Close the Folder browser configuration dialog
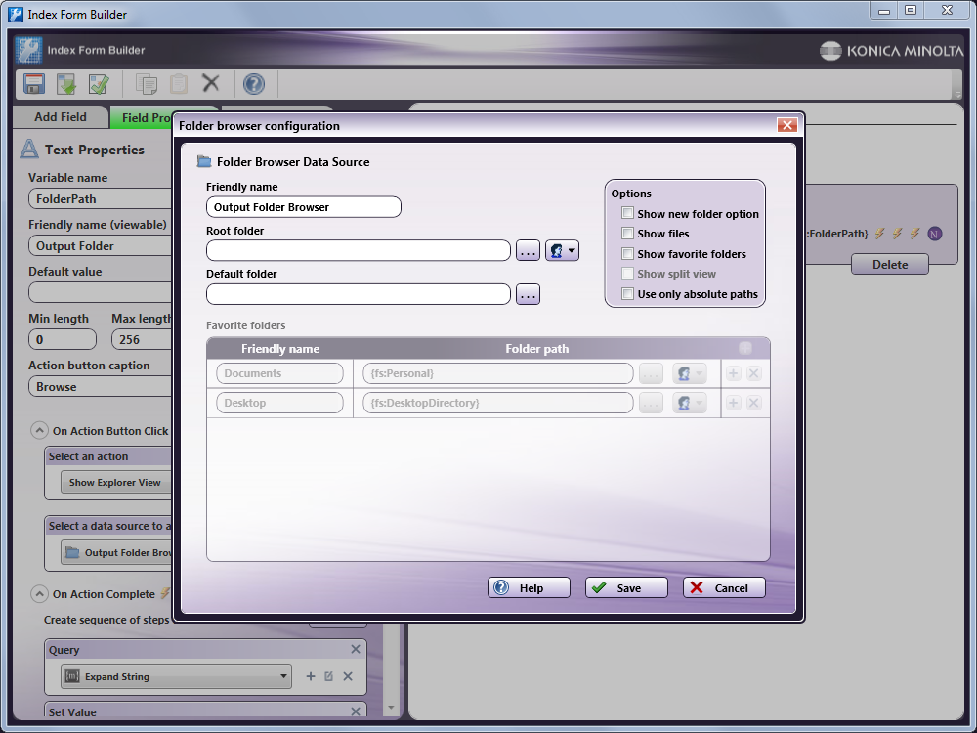 click(x=786, y=125)
